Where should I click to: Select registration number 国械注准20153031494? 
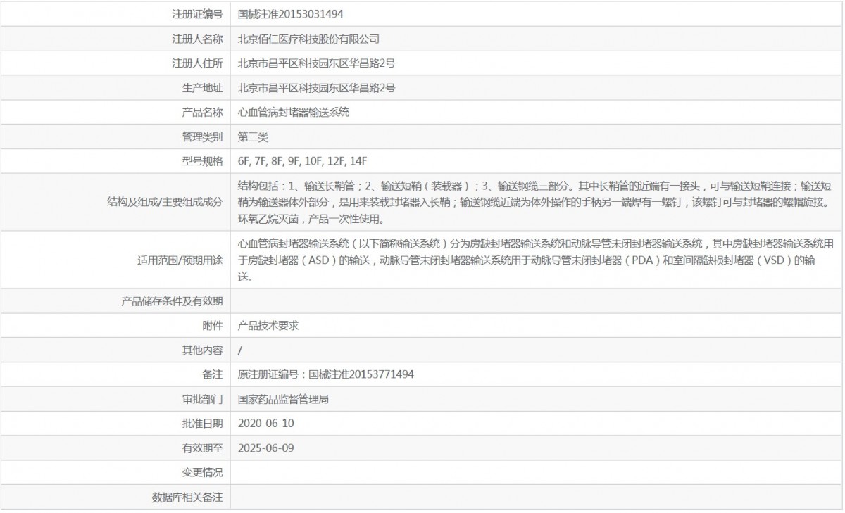tap(291, 13)
